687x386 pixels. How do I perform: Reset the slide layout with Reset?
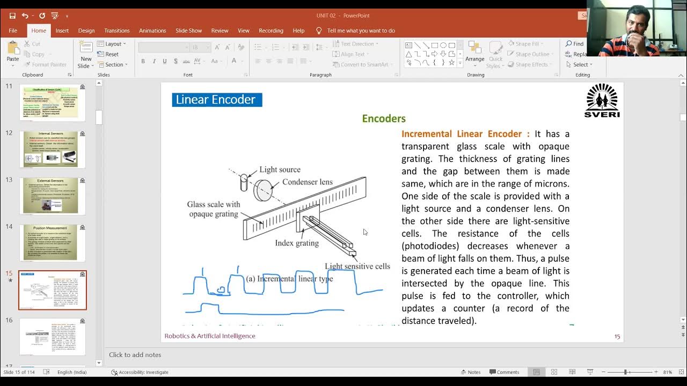(108, 54)
